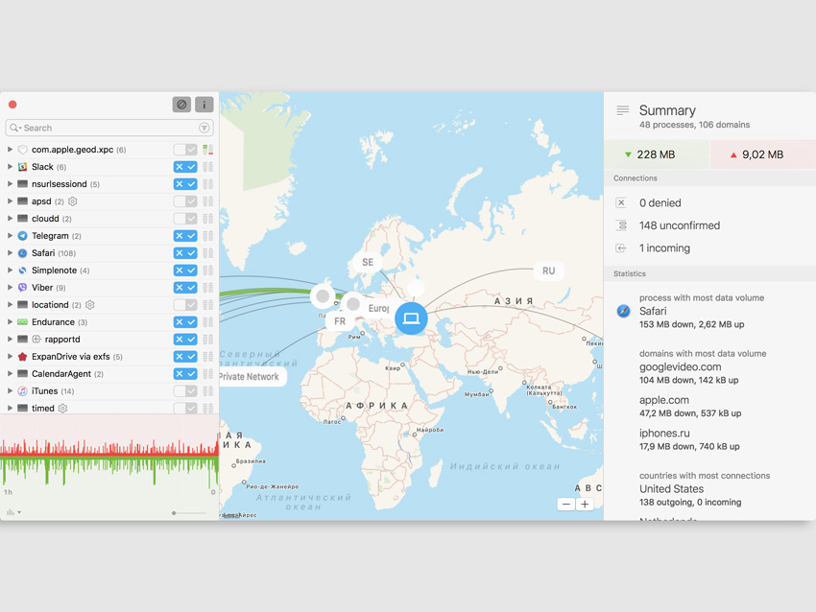Expand the Safari connections list
Screen dimensions: 816x612
pyautogui.click(x=11, y=253)
